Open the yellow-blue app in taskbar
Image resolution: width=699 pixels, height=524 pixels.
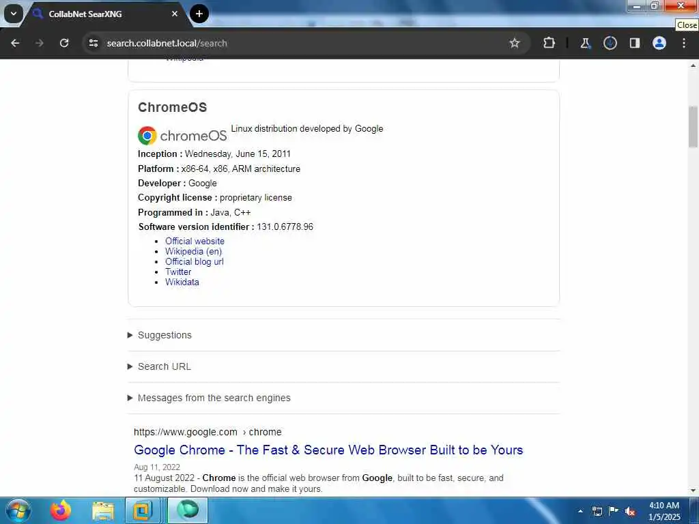click(143, 510)
